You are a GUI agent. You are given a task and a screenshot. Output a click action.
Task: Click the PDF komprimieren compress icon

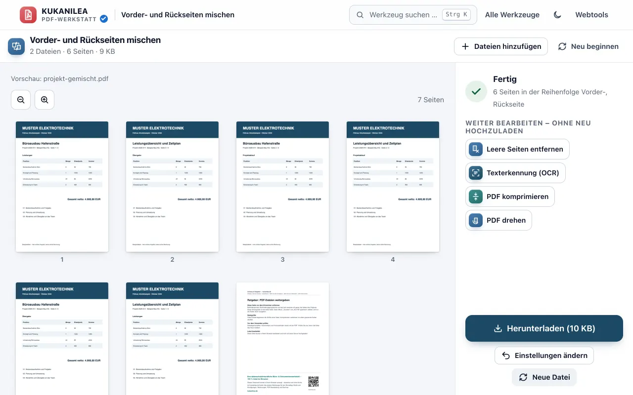[x=476, y=197]
